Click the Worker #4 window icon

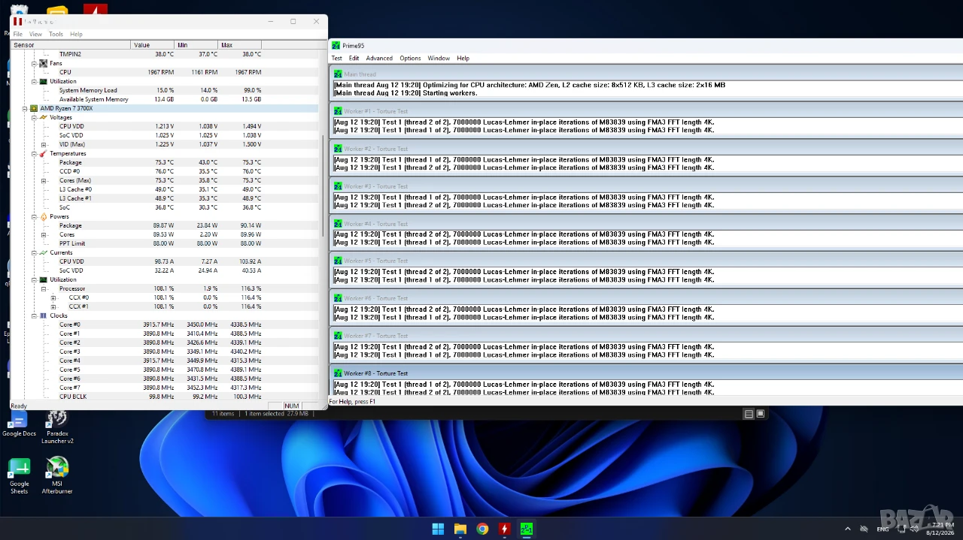[338, 223]
